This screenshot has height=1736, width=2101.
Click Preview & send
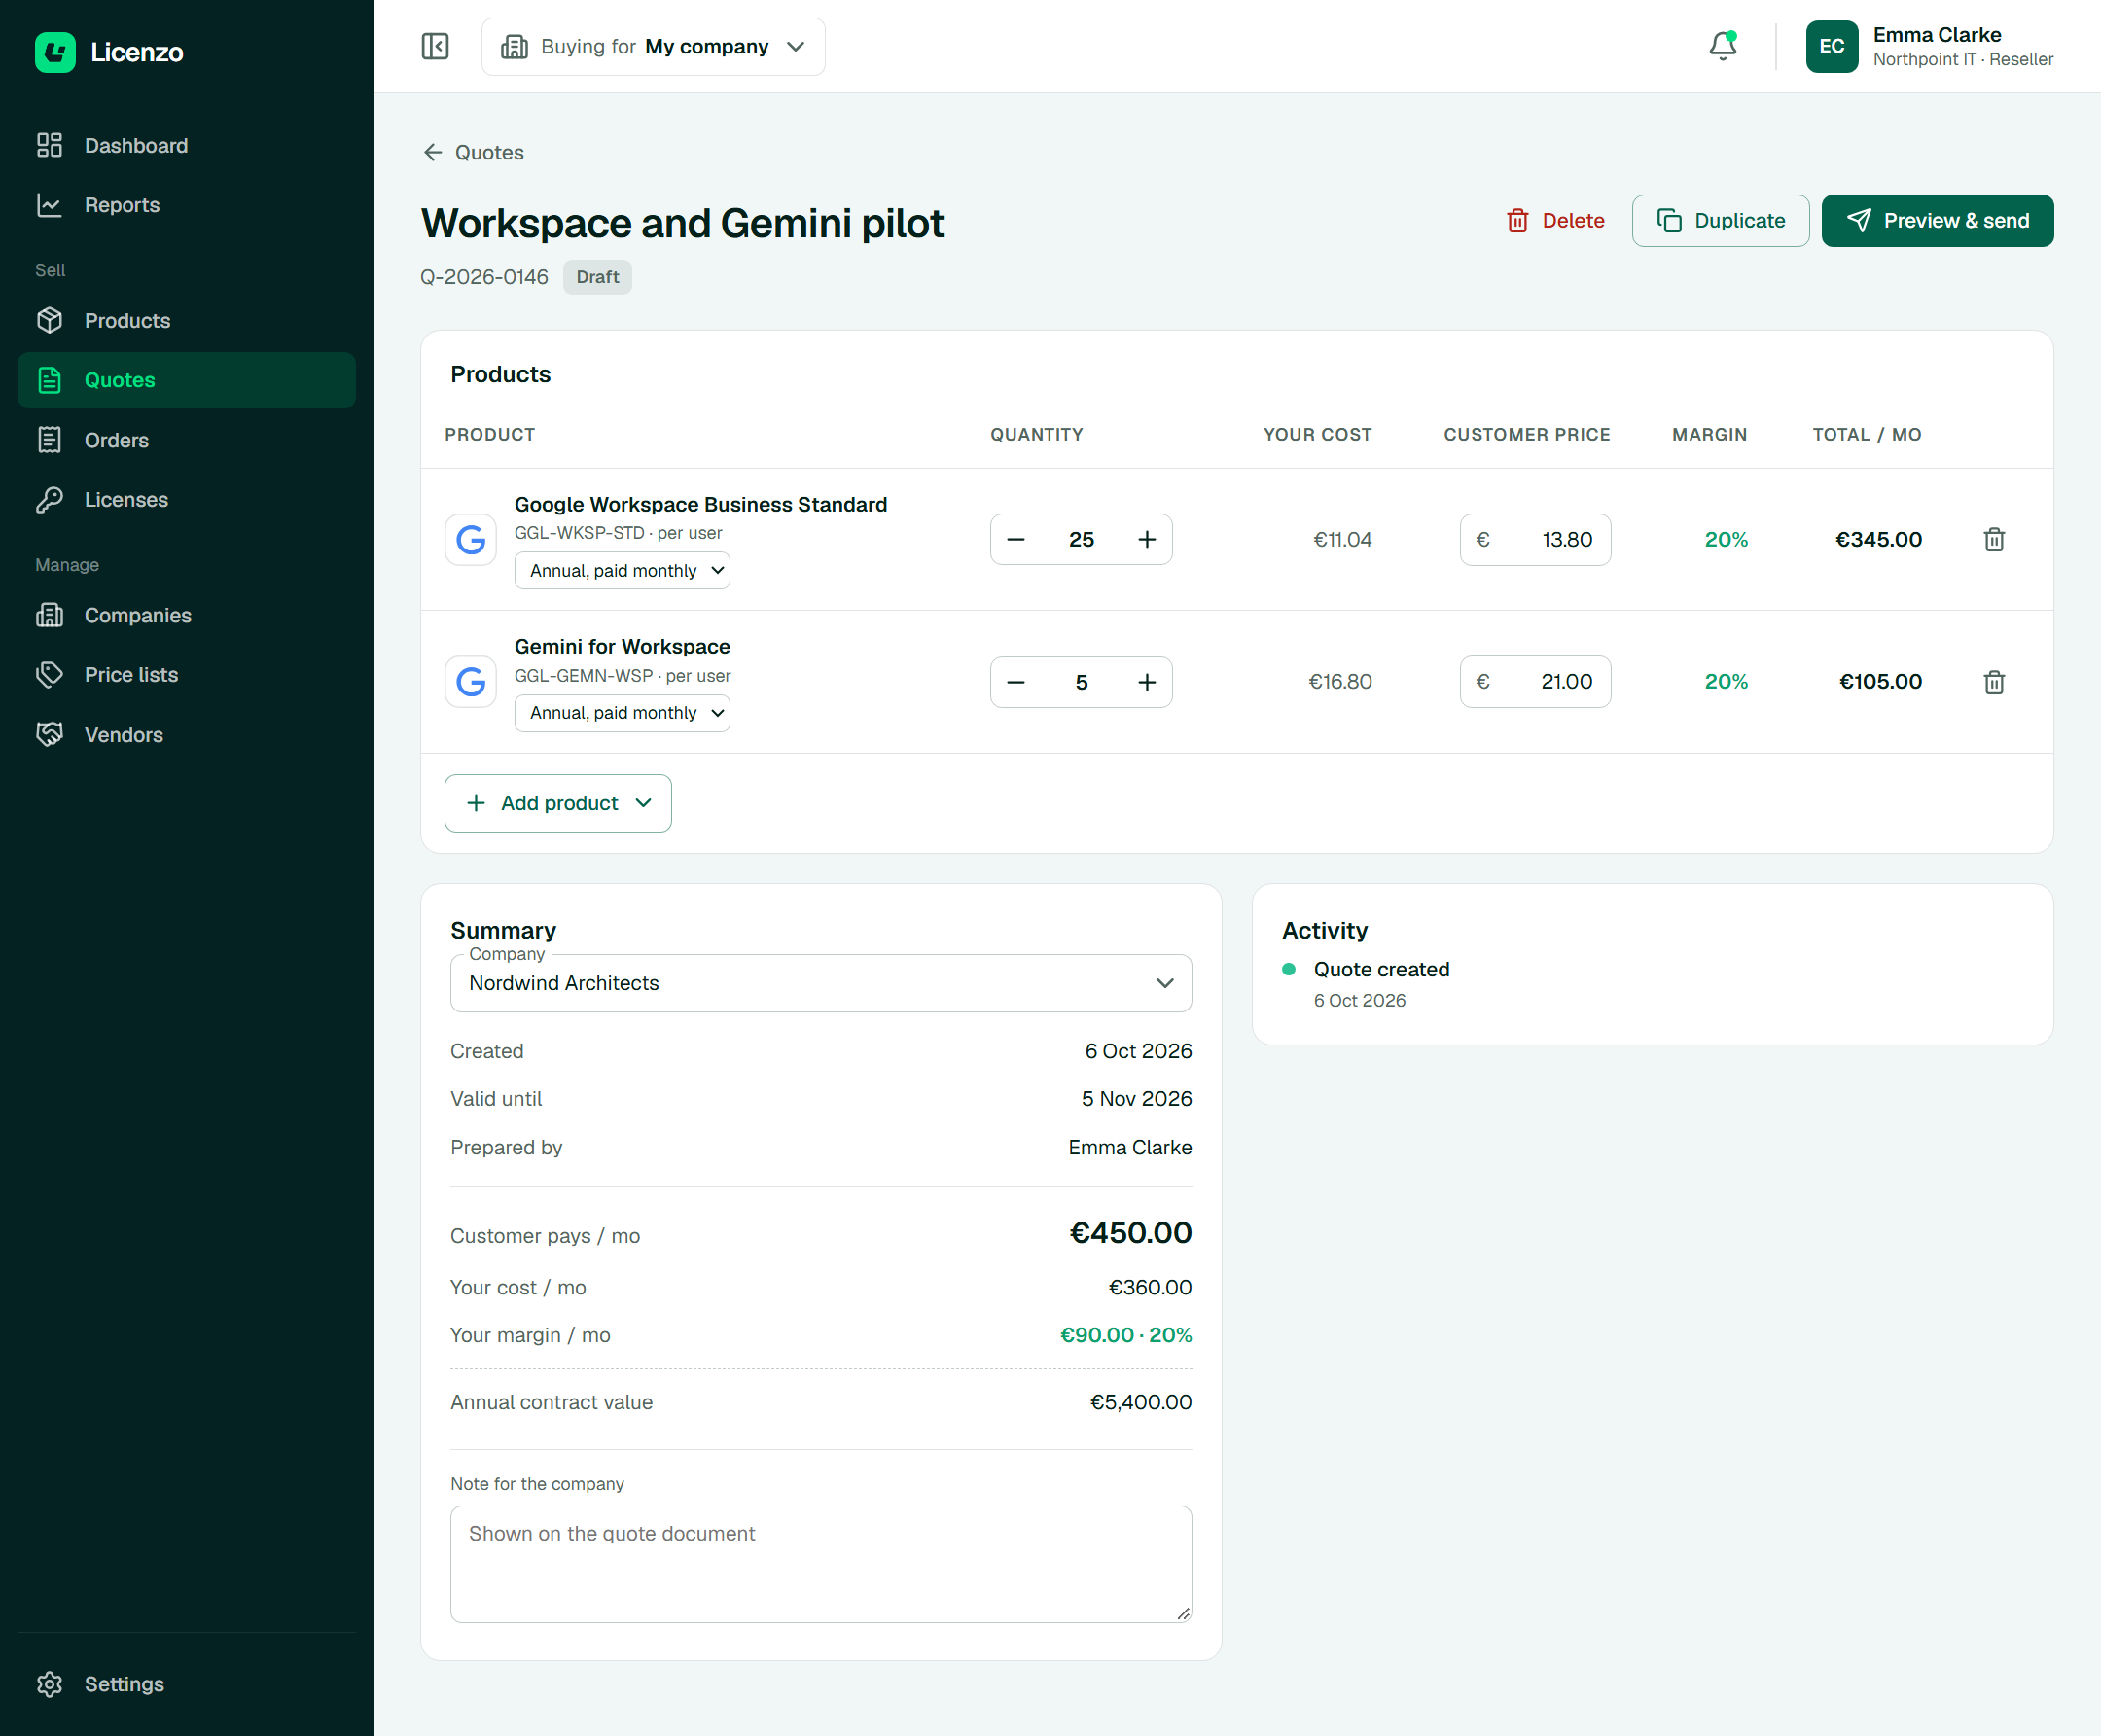[x=1937, y=220]
